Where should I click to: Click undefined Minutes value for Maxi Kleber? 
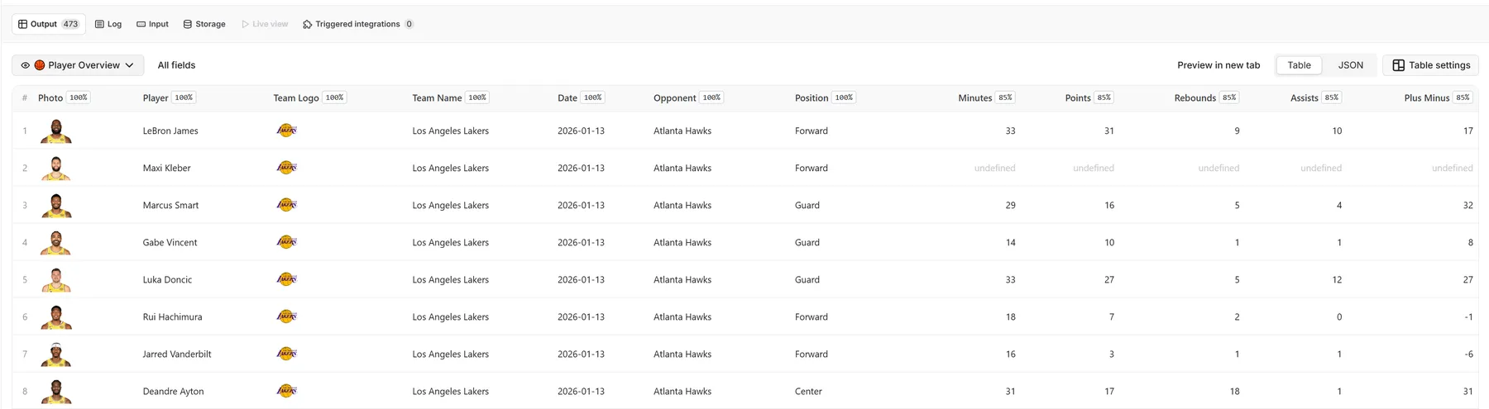(x=994, y=168)
